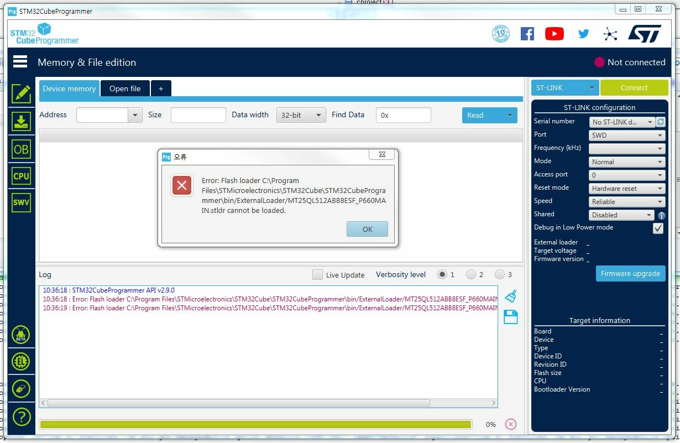Open the Mode Normal dropdown
The width and height of the screenshot is (680, 443).
(x=627, y=162)
